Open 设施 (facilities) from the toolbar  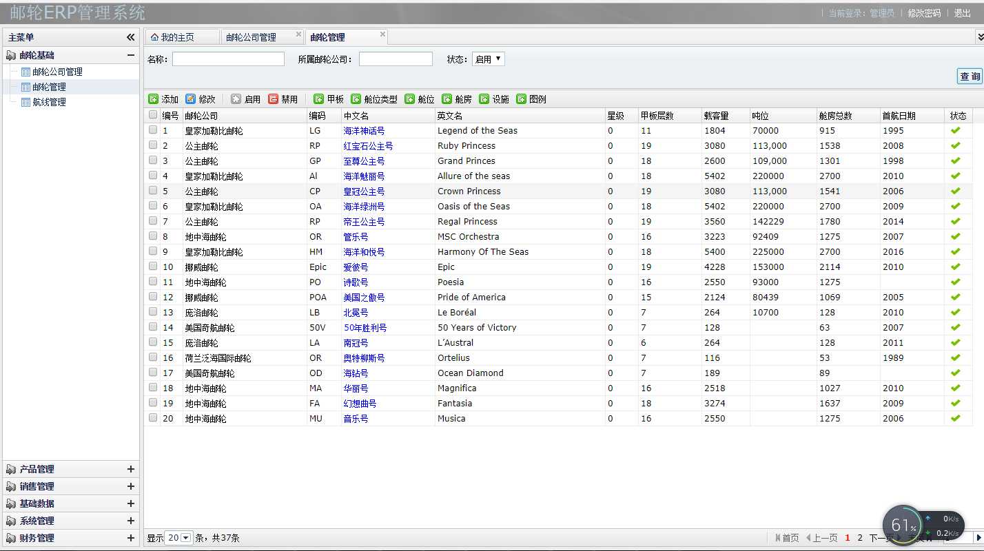(494, 99)
